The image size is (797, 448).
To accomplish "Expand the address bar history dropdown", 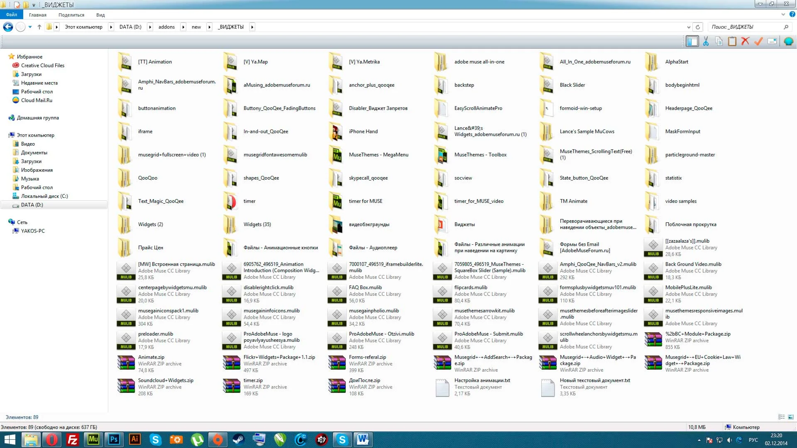I will (689, 27).
